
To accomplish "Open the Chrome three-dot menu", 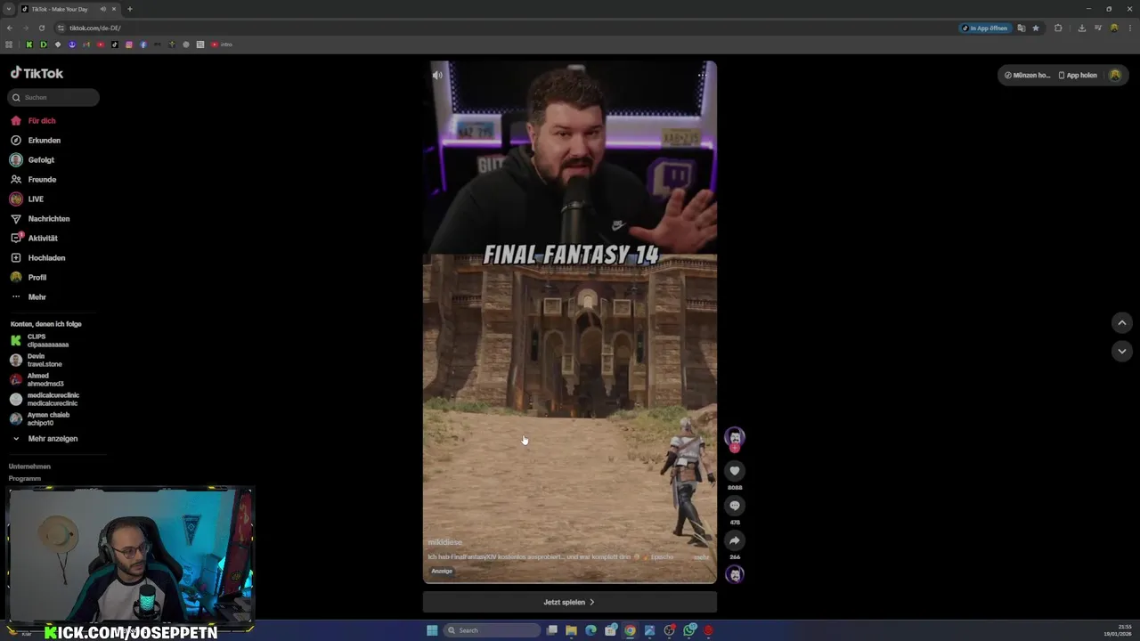I will pyautogui.click(x=1129, y=28).
